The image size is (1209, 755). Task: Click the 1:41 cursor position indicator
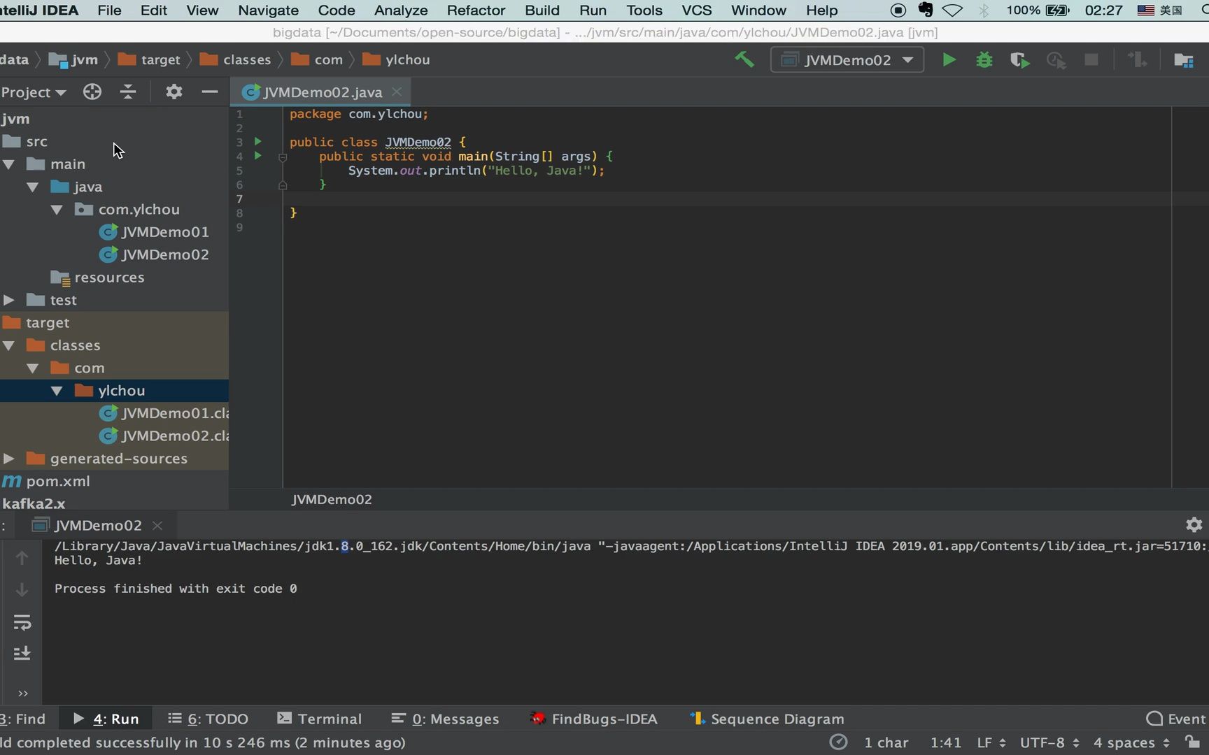point(946,742)
